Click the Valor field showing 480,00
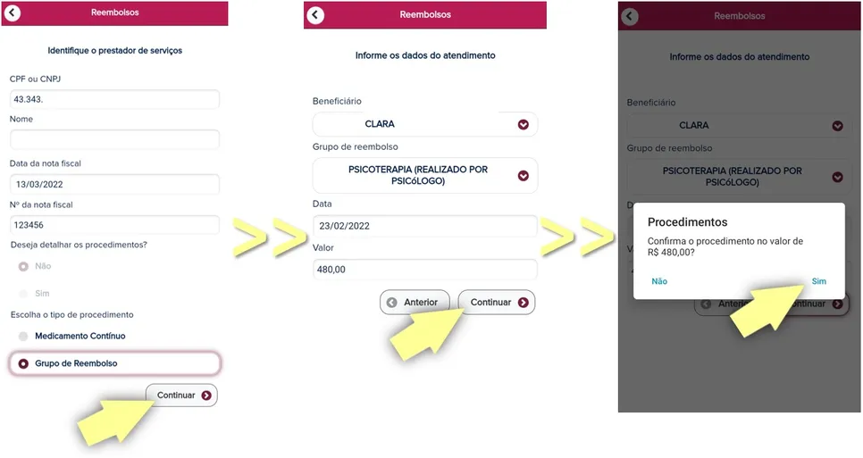The width and height of the screenshot is (863, 458). pyautogui.click(x=425, y=270)
